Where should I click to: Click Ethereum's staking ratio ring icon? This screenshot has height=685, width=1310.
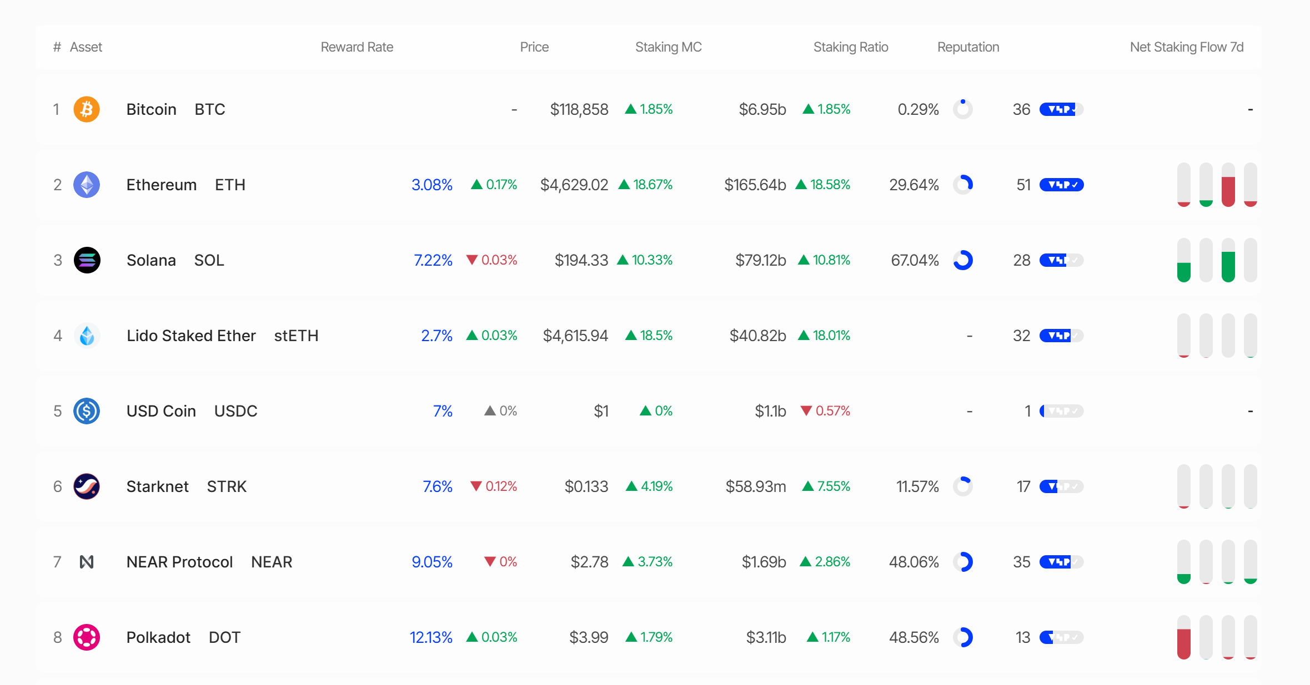click(x=963, y=185)
